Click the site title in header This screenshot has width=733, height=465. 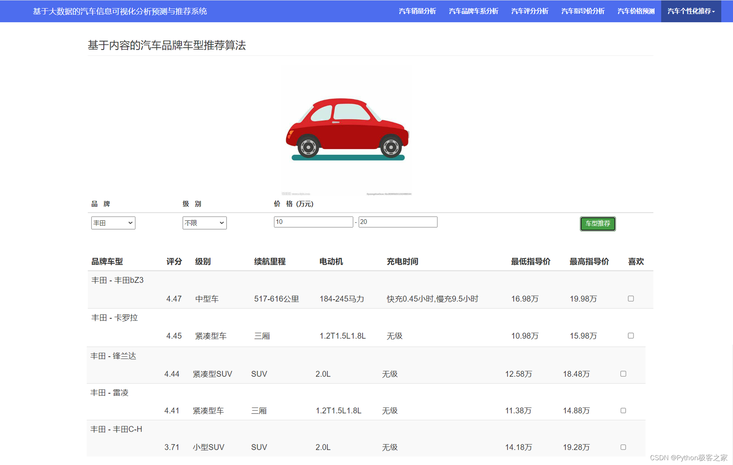point(120,11)
